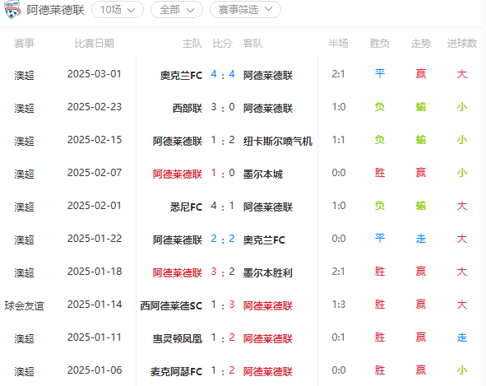486x386 pixels.
Task: Open team 墨尔本胜利
Action: pyautogui.click(x=268, y=272)
